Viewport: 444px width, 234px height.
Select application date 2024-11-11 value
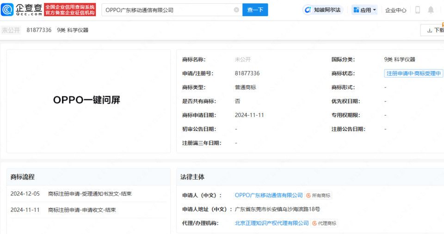(249, 115)
